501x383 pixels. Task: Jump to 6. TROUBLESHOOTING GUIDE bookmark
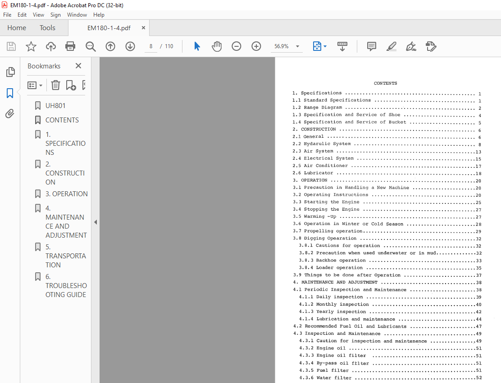(66, 285)
